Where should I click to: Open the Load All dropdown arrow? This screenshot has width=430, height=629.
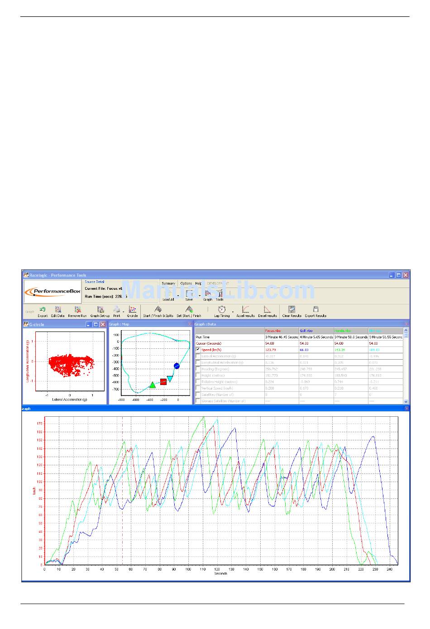point(178,296)
